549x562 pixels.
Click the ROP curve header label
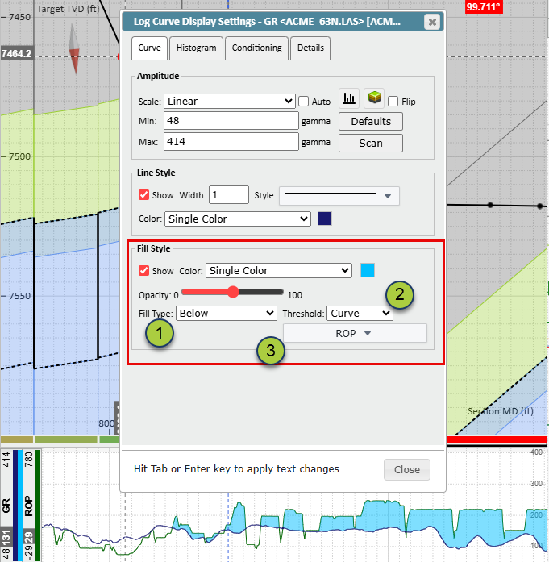coord(29,506)
